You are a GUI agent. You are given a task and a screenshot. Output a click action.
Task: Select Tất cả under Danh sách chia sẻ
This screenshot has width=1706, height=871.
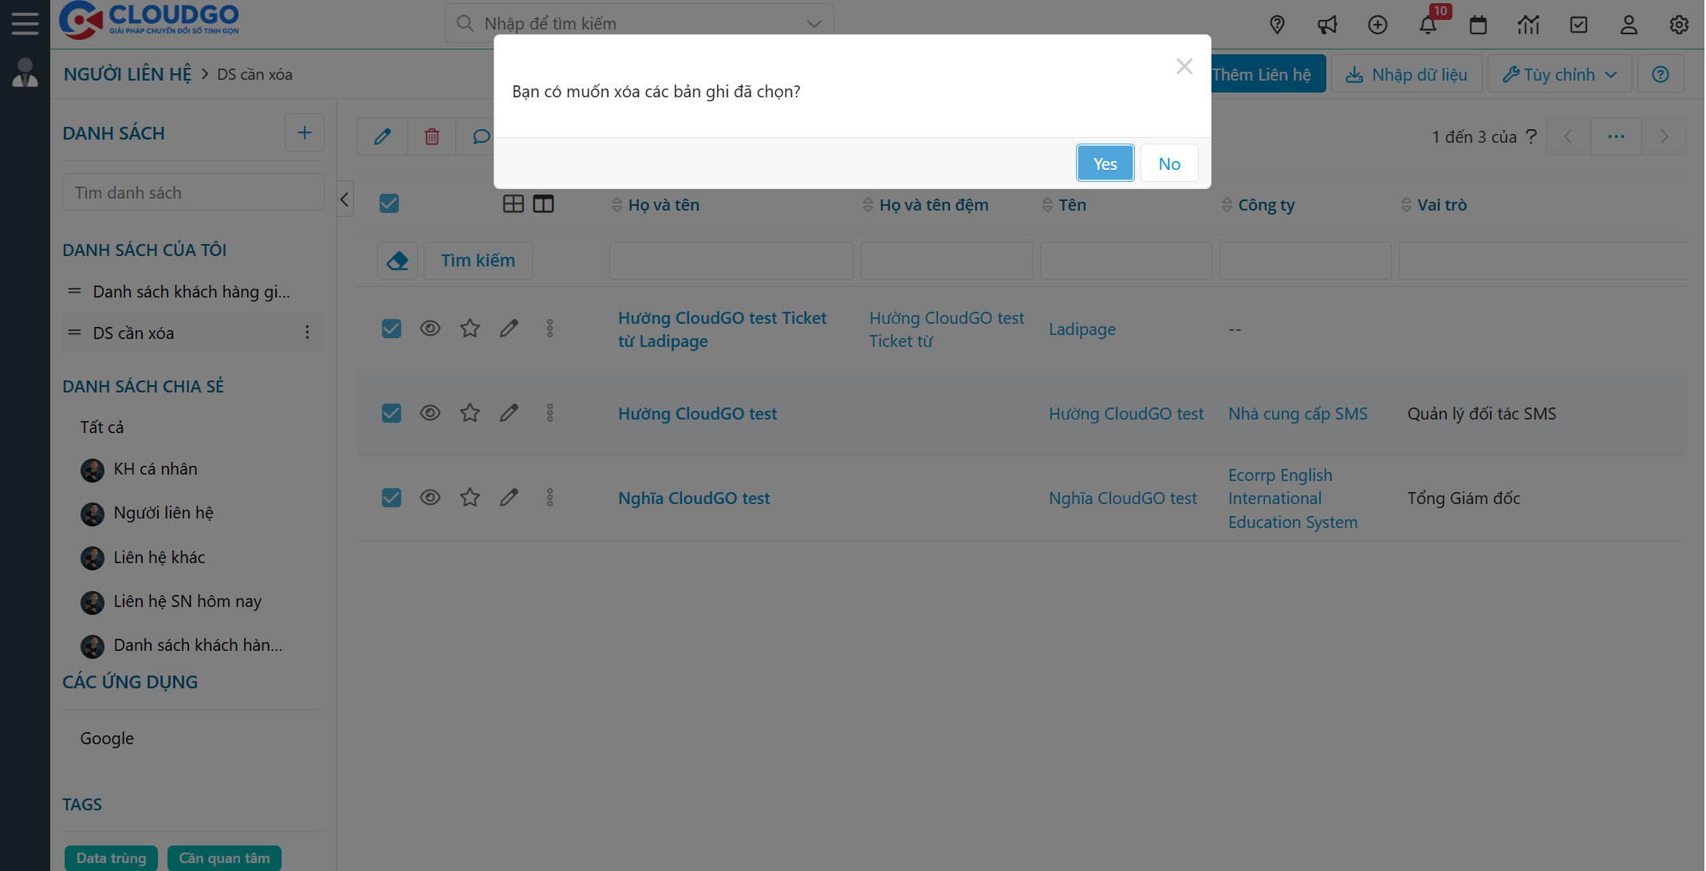(101, 427)
